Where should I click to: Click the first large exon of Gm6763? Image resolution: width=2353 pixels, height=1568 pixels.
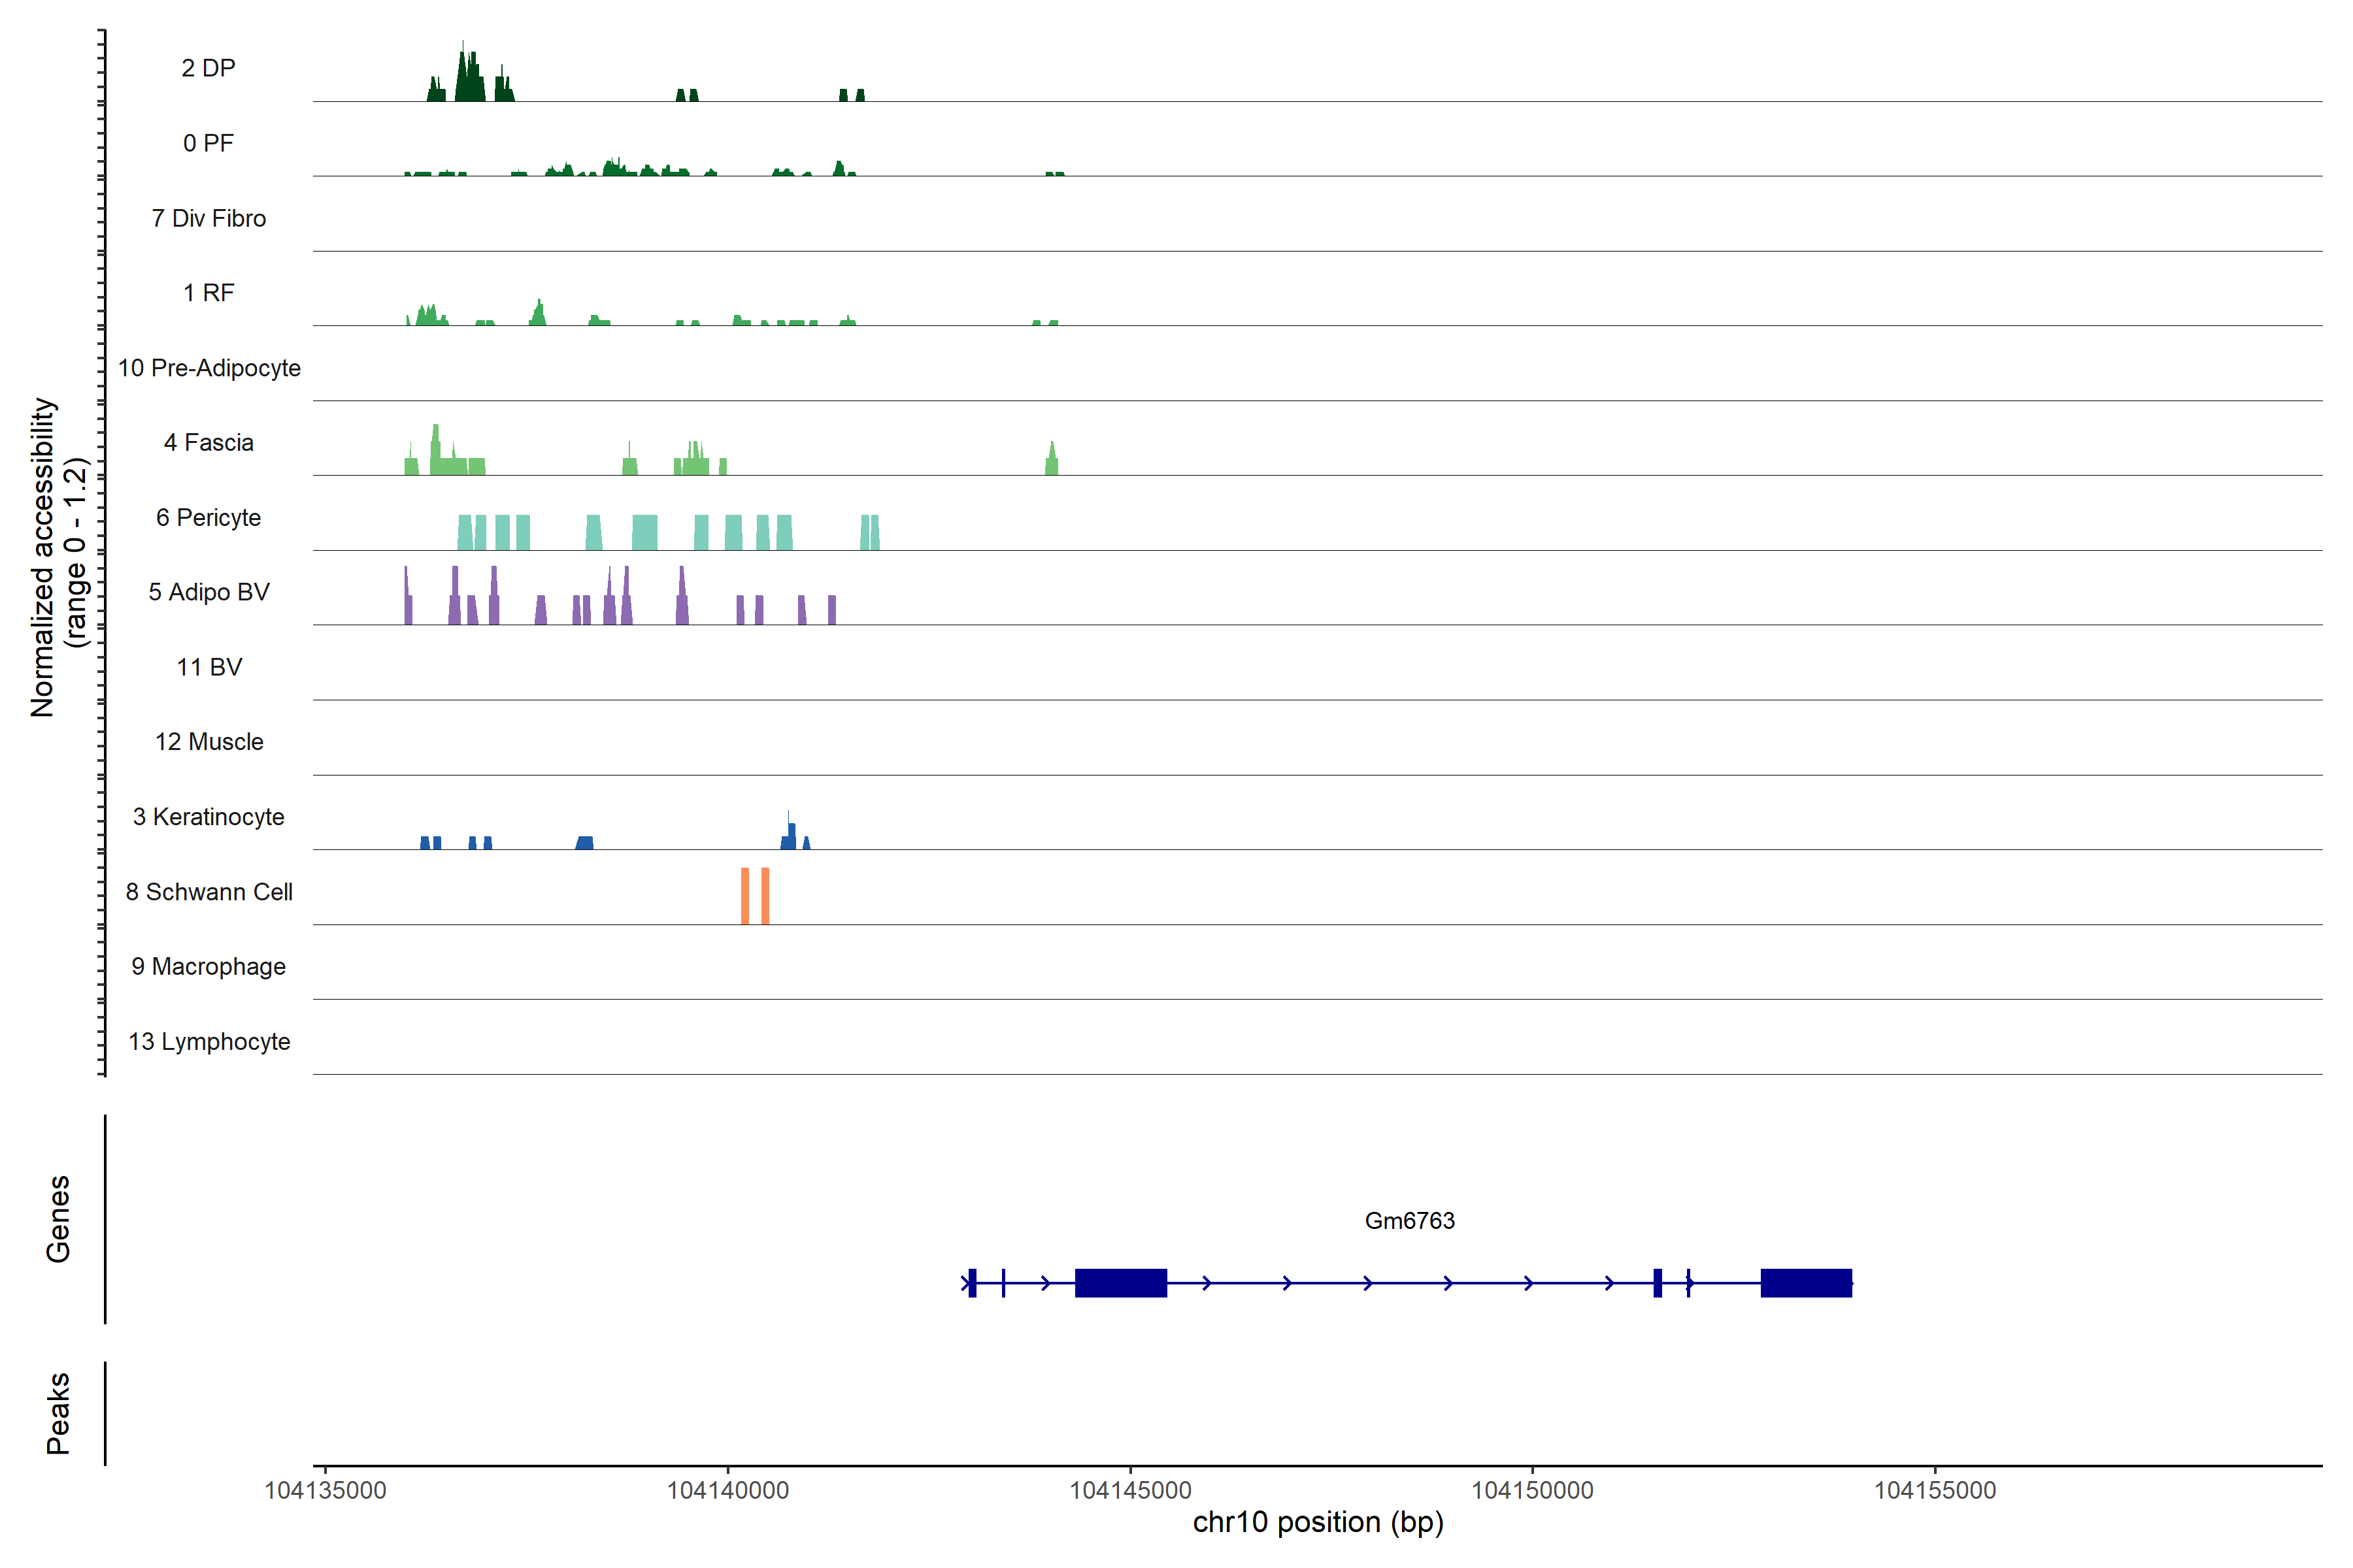(x=1120, y=1283)
